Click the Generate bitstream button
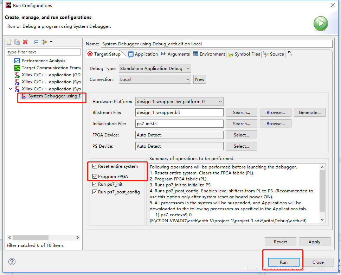Image resolution: width=341 pixels, height=275 pixels. pos(310,113)
